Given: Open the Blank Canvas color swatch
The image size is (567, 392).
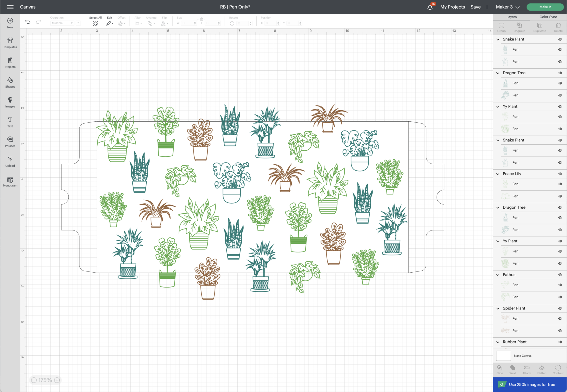Looking at the screenshot, I should [x=503, y=356].
